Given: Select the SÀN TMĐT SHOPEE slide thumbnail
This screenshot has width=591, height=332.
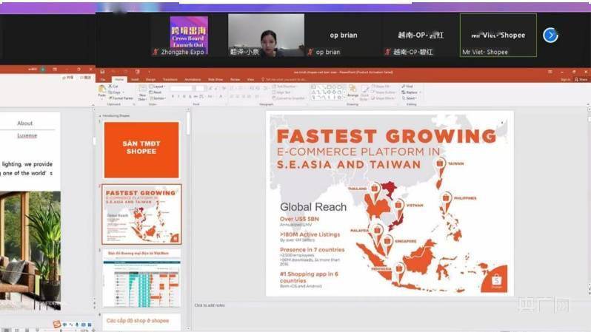Looking at the screenshot, I should coord(141,150).
